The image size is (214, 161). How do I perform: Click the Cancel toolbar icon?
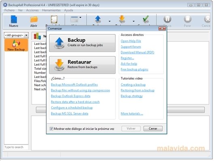point(207,19)
